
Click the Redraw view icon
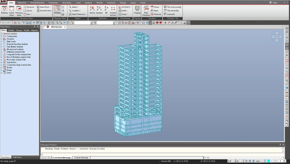(4, 10)
